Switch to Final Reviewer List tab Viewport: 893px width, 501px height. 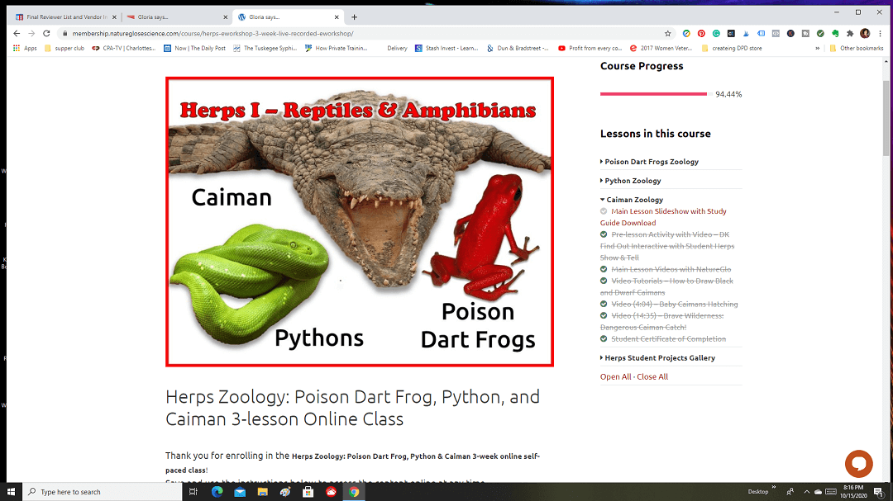(x=66, y=17)
